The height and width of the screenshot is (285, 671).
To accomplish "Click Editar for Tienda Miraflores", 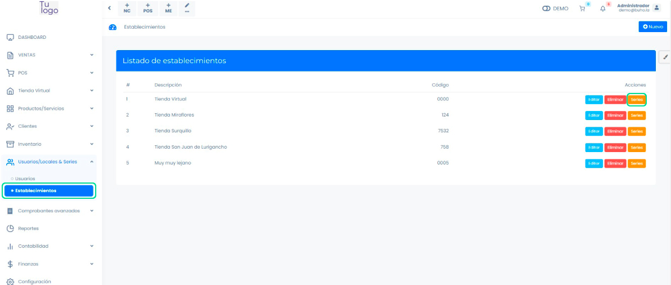I will pyautogui.click(x=594, y=115).
